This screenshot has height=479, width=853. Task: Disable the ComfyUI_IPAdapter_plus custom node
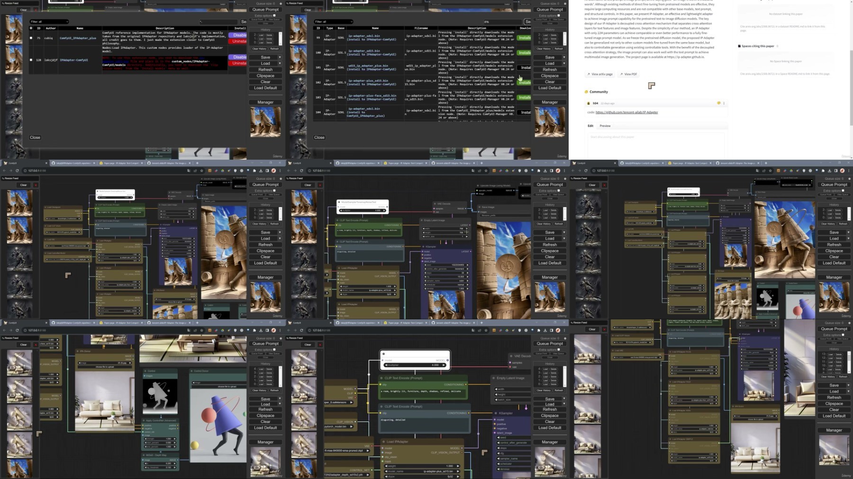tap(238, 35)
